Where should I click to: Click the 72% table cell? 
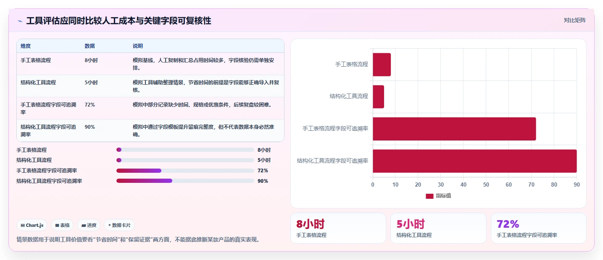click(x=90, y=105)
